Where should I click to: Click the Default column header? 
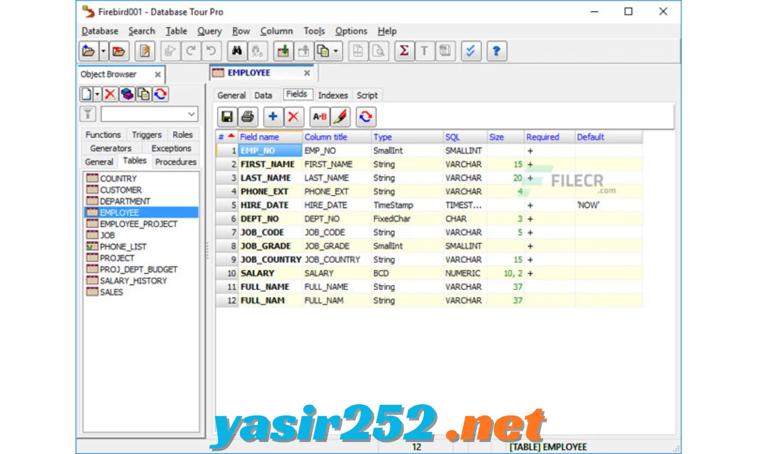coord(609,137)
